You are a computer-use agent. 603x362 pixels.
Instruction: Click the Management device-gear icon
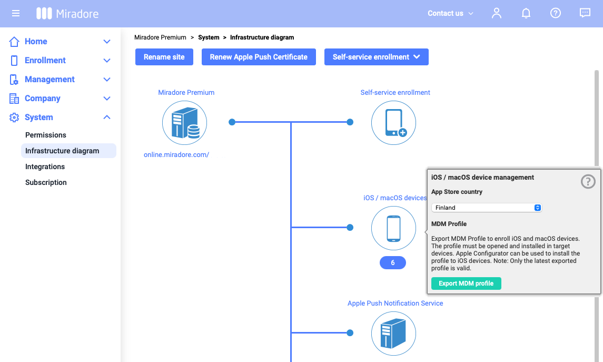[x=14, y=80]
